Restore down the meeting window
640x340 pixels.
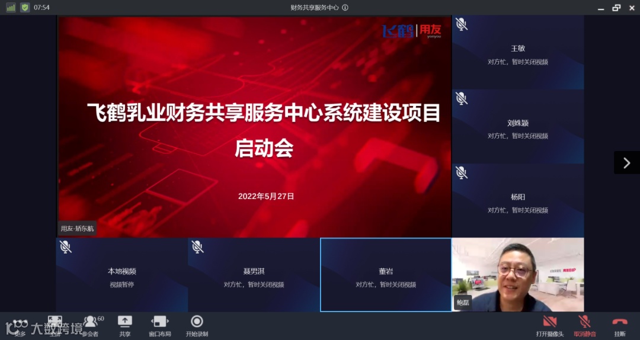616,8
